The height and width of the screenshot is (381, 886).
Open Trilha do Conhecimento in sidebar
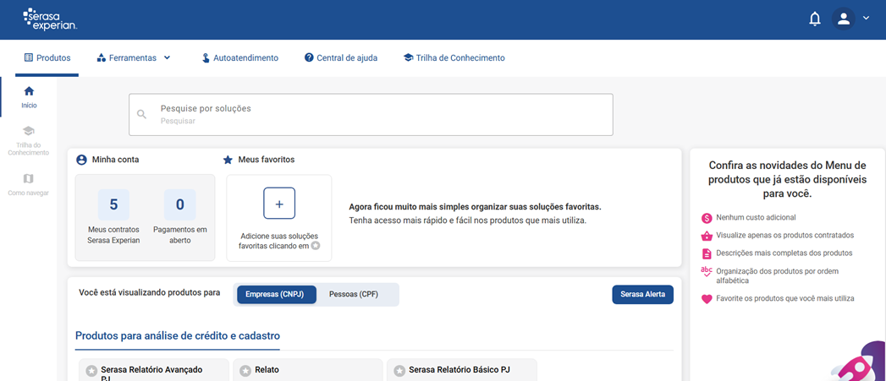(29, 140)
